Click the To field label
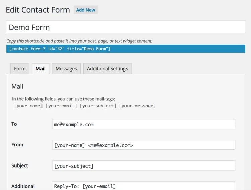Viewport: 251px width, 190px height. (14, 124)
